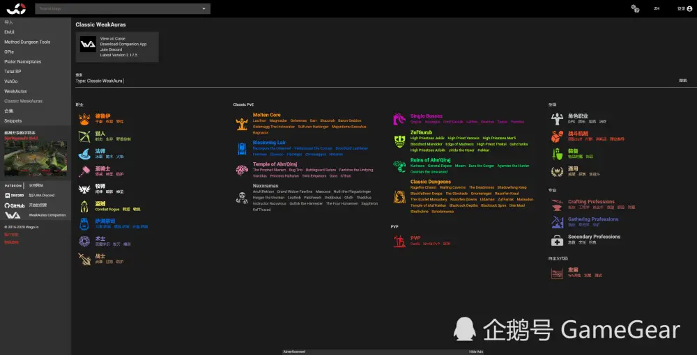This screenshot has width=697, height=355.
Task: Click the Warrior swords class icon
Action: click(84, 259)
